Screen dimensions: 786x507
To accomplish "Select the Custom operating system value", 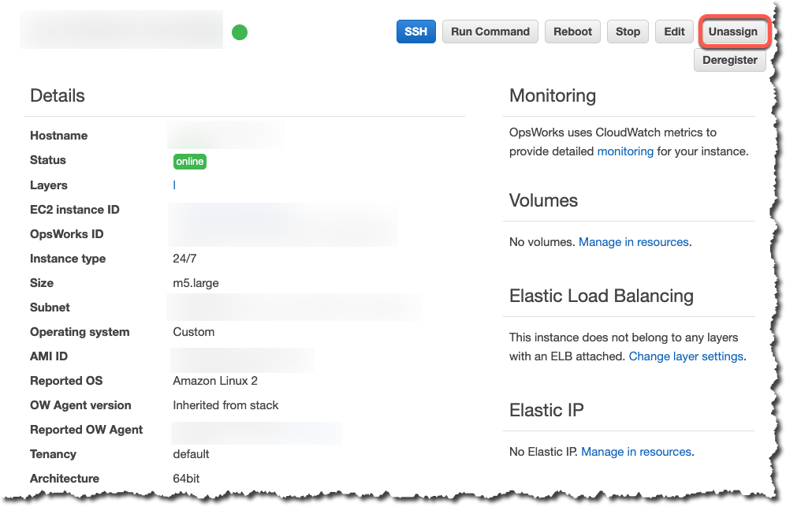I will [193, 332].
